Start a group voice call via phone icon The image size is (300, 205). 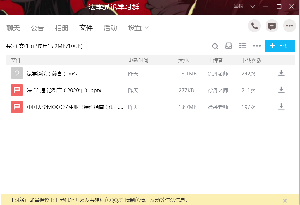(x=254, y=26)
